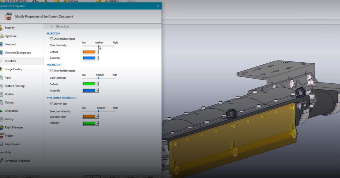Close the Document Properties dialog
The width and height of the screenshot is (340, 178).
click(x=158, y=6)
